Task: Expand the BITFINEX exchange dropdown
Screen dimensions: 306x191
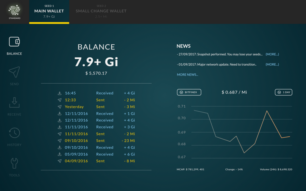Action: [189, 92]
